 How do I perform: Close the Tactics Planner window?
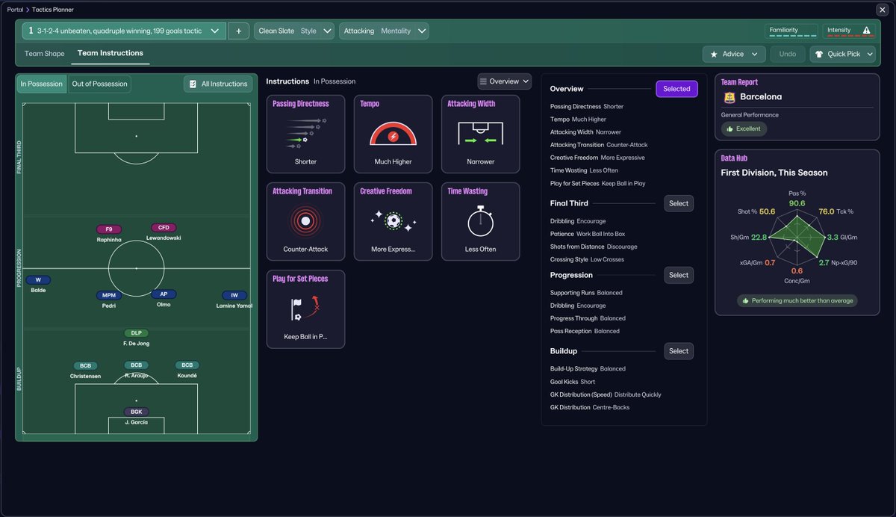(x=881, y=10)
